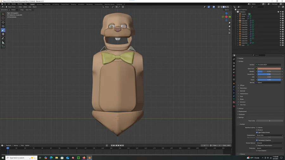Open the Render Method Dithered dropdown
Image resolution: width=285 pixels, height=160 pixels.
pyautogui.click(x=269, y=143)
